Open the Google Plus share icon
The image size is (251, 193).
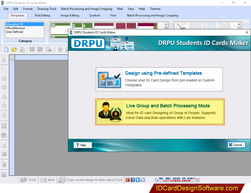[x=128, y=180]
